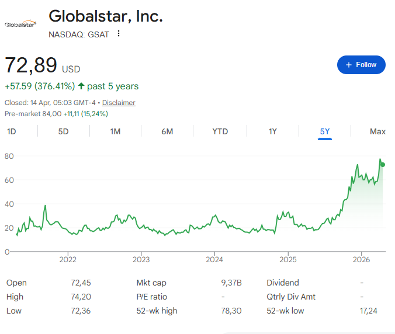The height and width of the screenshot is (334, 395).
Task: Open the Disclaimer link
Action: [x=119, y=103]
